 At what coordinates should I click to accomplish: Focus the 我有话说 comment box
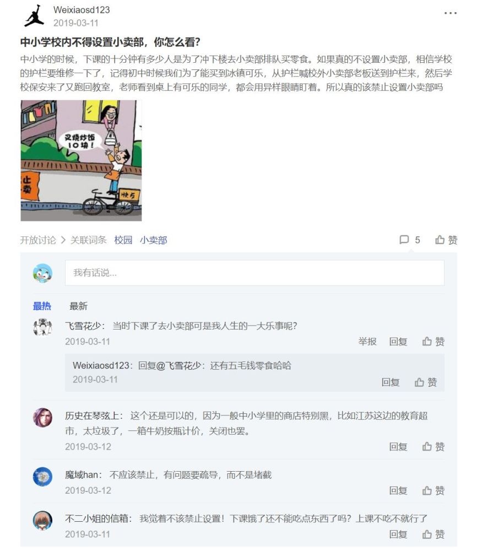coord(254,273)
